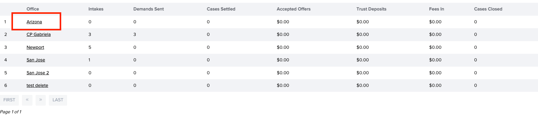Go to next page with double-right arrow
Image resolution: width=538 pixels, height=117 pixels.
click(41, 100)
